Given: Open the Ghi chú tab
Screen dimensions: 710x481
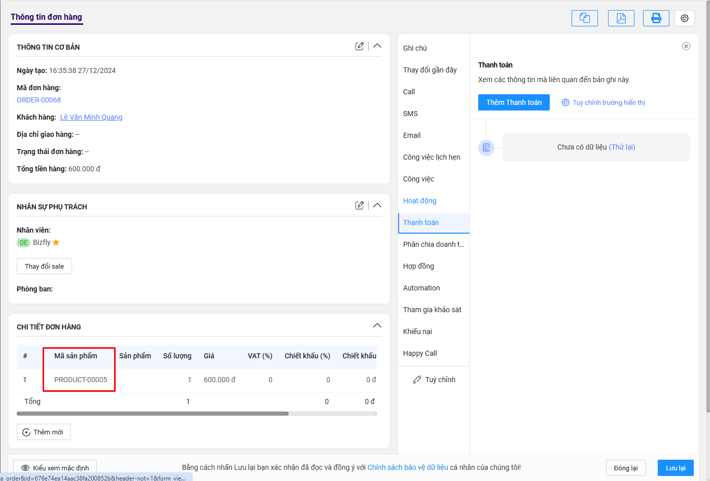Looking at the screenshot, I should (415, 48).
